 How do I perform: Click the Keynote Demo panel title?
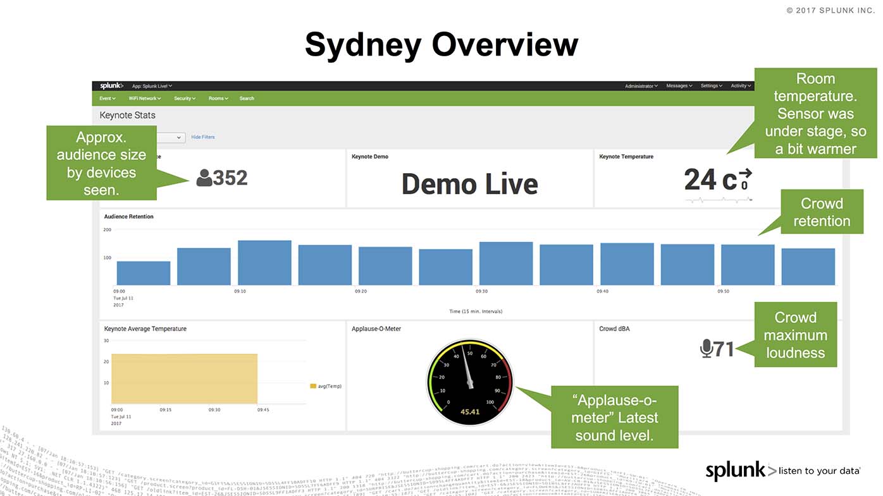370,157
